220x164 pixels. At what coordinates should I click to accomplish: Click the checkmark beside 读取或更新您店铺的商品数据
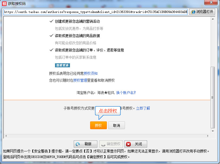tap(51, 36)
